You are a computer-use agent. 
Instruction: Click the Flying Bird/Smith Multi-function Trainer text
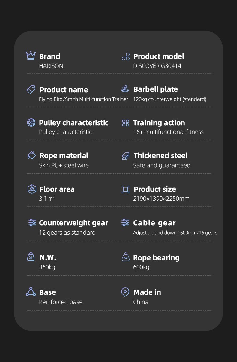point(84,99)
